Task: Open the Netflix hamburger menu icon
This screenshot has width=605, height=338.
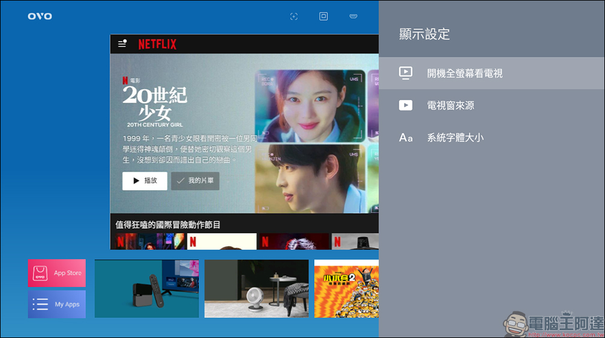Action: point(122,43)
